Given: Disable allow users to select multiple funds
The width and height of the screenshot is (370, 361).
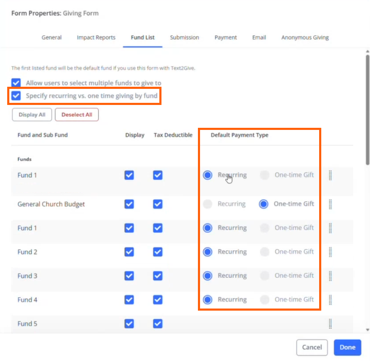Looking at the screenshot, I should click(16, 83).
